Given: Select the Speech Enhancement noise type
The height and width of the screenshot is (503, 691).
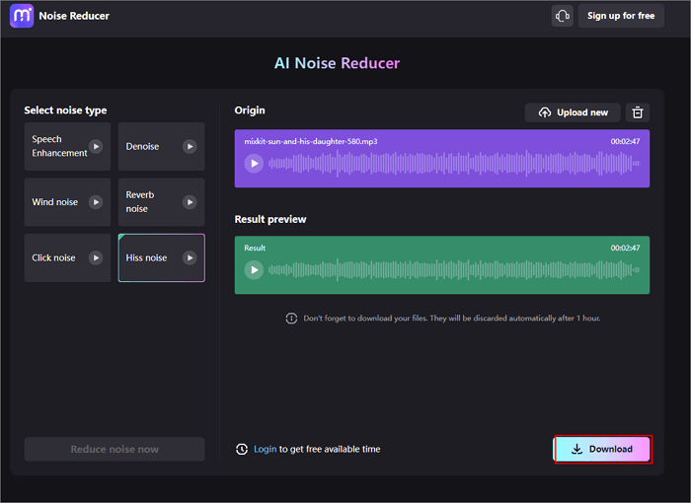Looking at the screenshot, I should [57, 147].
